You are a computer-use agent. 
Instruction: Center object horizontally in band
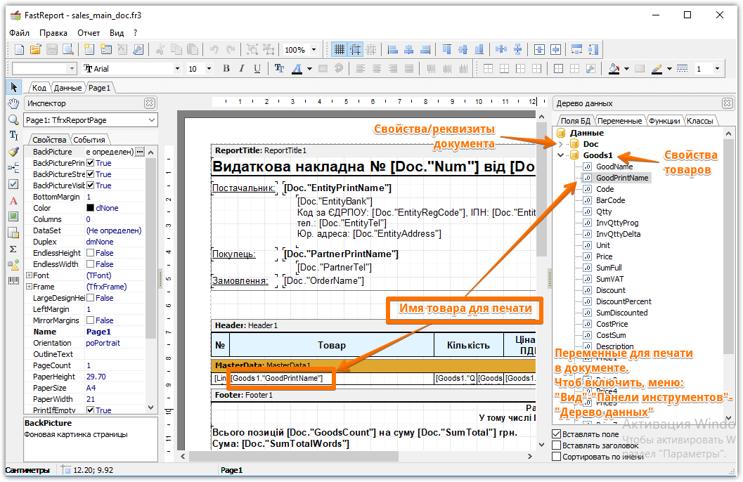point(539,49)
